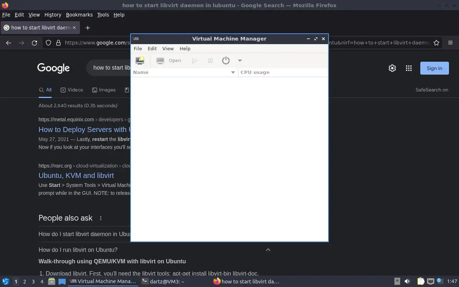Click the Virtual Machine Manager title icon
This screenshot has width=459, height=287.
click(136, 39)
